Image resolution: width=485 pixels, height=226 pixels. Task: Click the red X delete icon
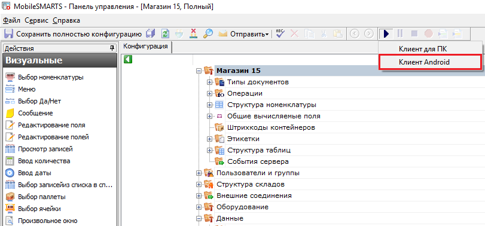(294, 33)
